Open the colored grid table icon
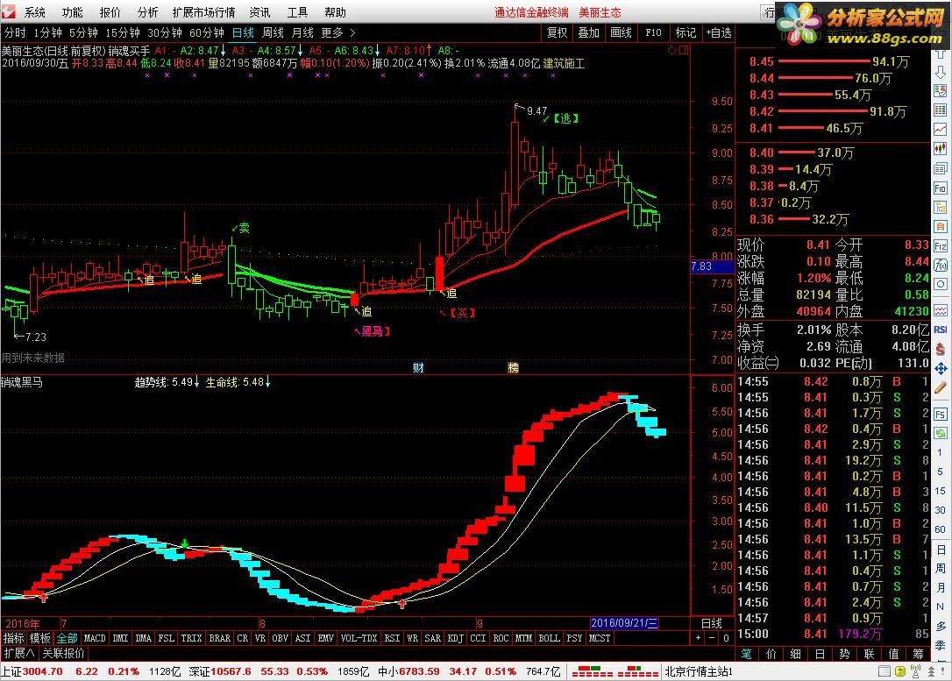 (940, 110)
